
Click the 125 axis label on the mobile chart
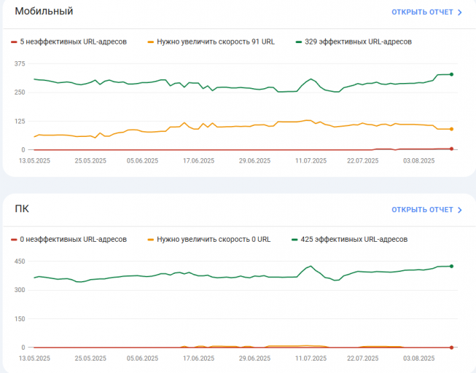(x=20, y=121)
